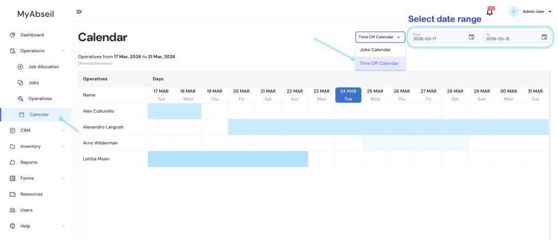This screenshot has width=558, height=240.
Task: Click the Dashboard icon in sidebar
Action: pyautogui.click(x=13, y=35)
